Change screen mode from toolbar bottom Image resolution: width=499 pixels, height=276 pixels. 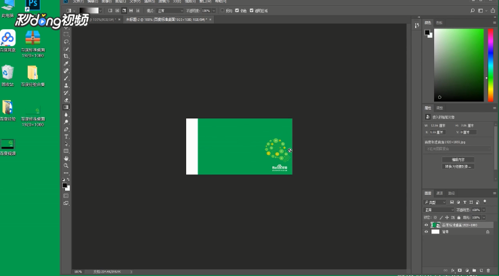(x=66, y=203)
